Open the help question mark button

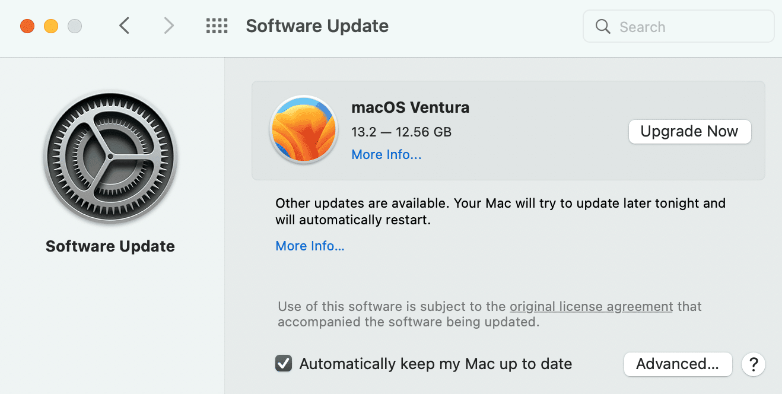[753, 364]
